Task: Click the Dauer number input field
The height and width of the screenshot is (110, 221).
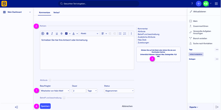Action: [x=79, y=91]
